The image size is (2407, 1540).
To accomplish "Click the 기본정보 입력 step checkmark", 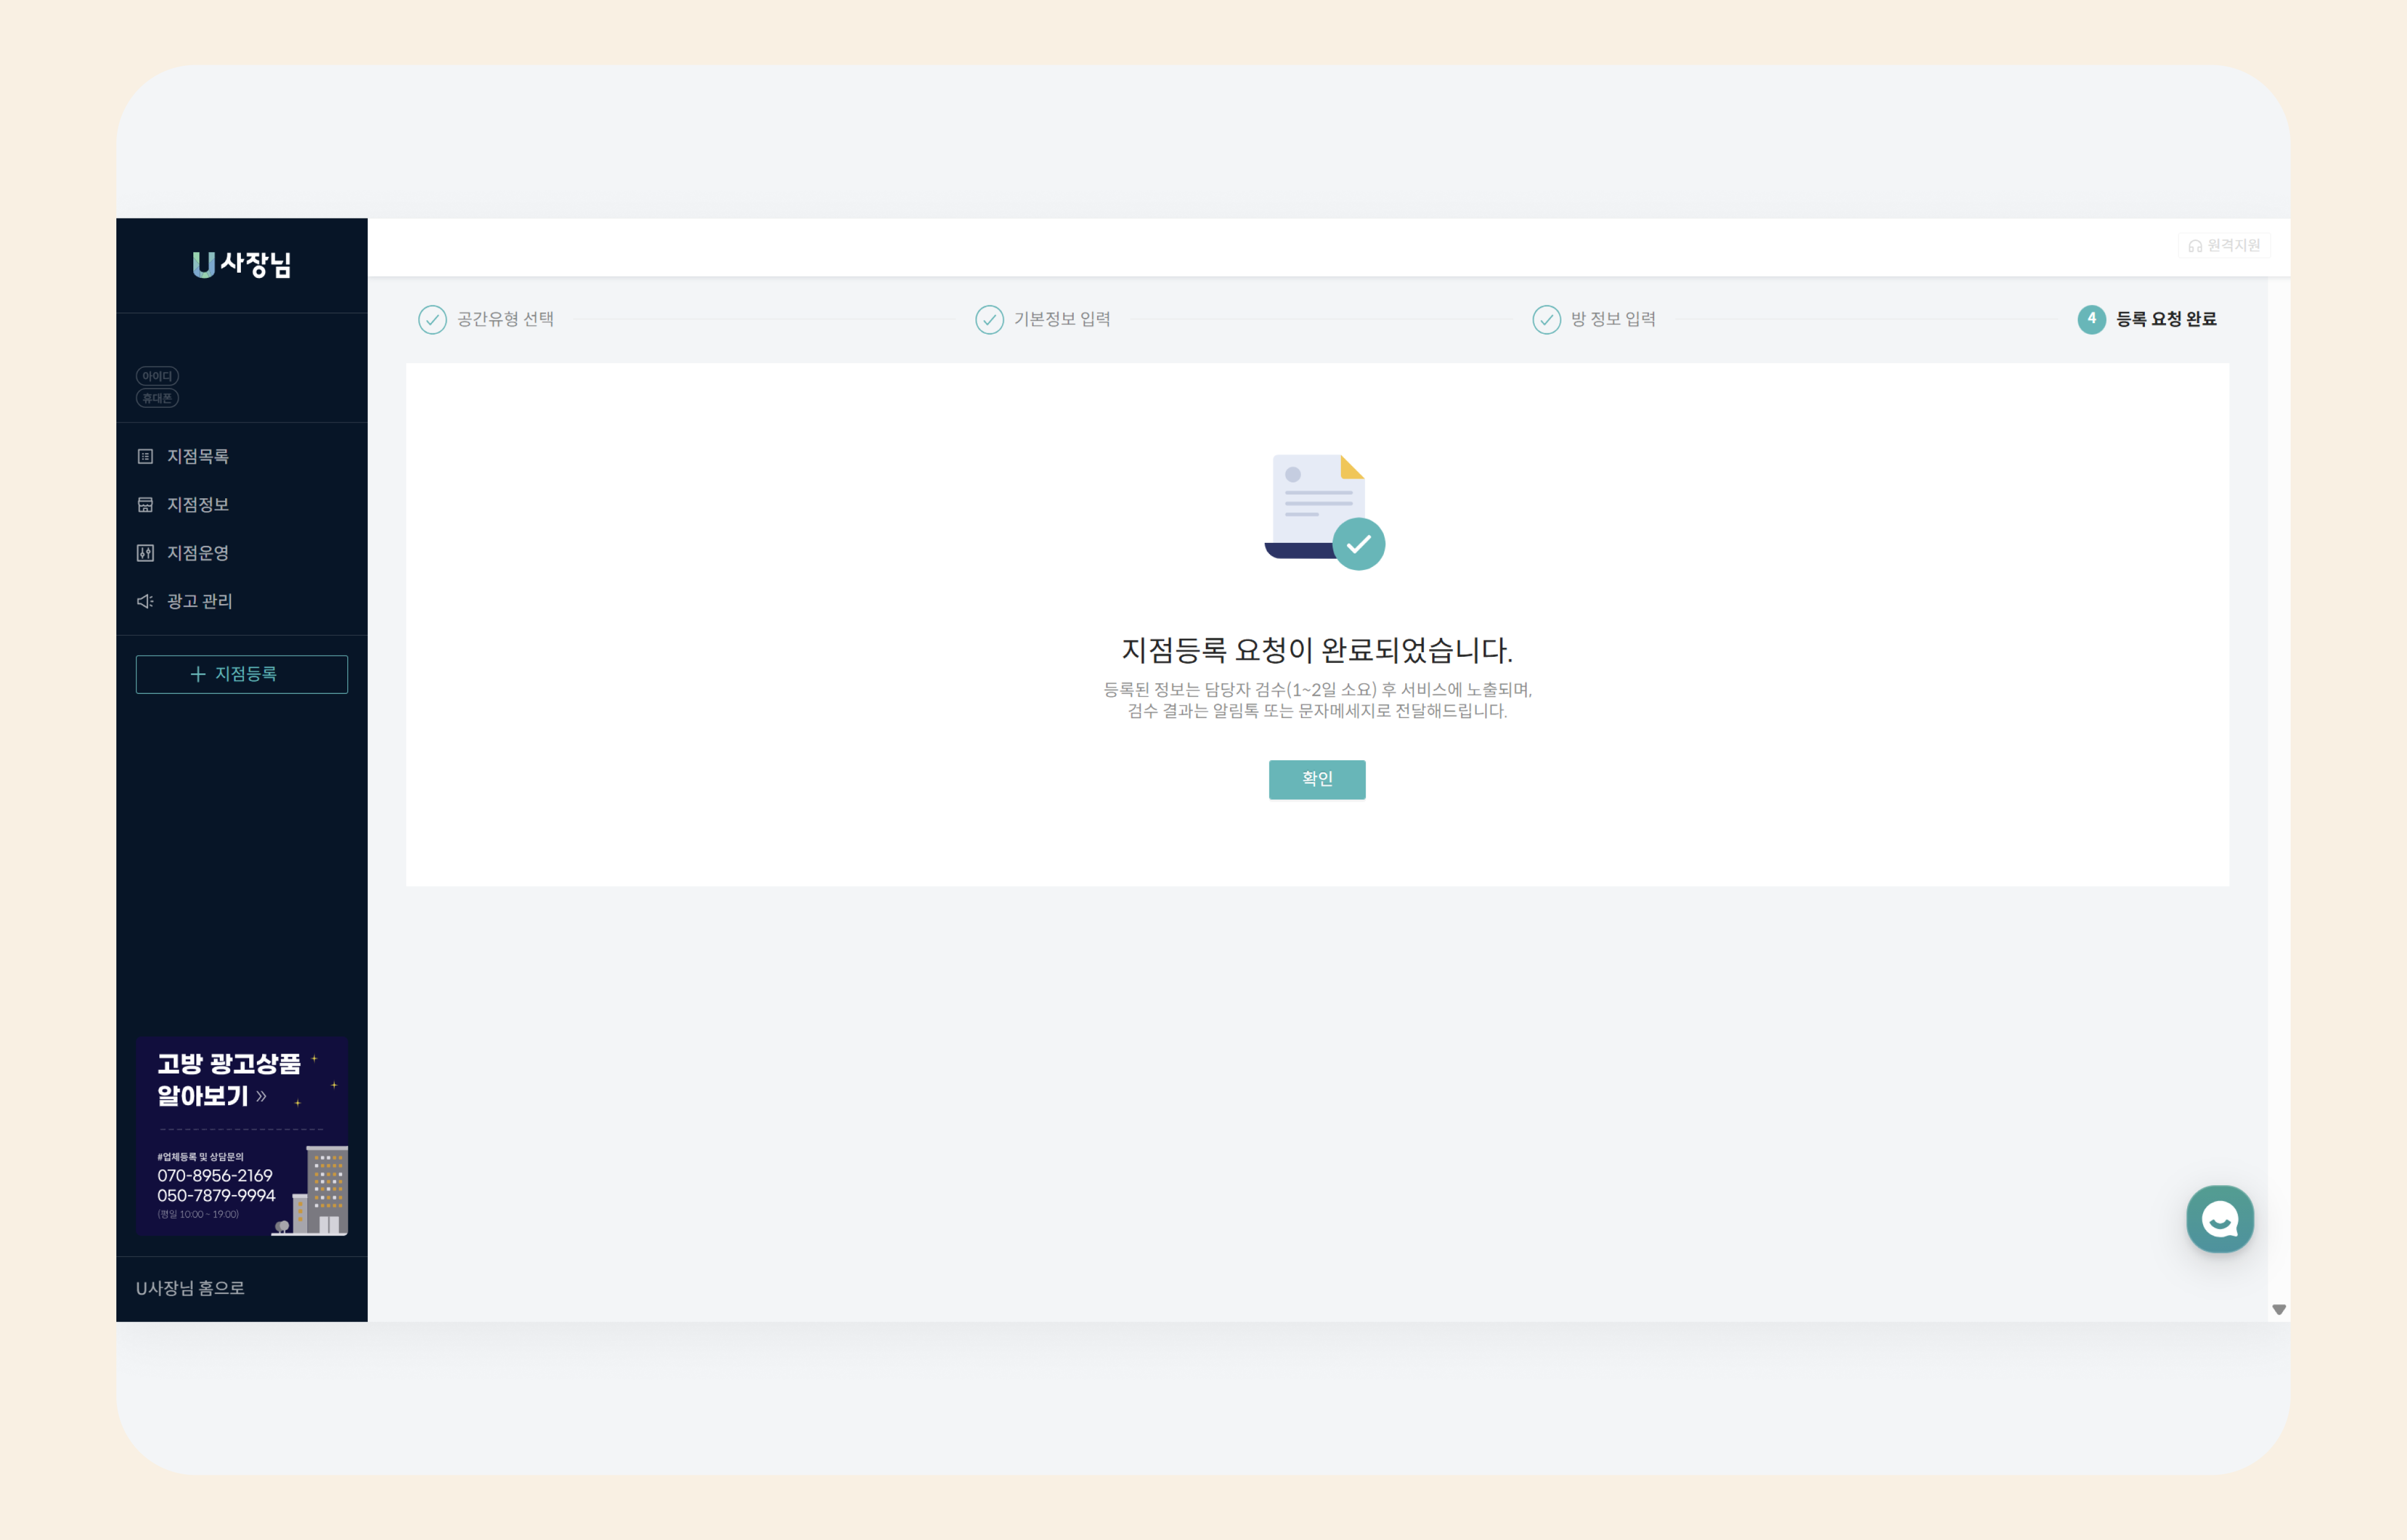I will (x=989, y=319).
